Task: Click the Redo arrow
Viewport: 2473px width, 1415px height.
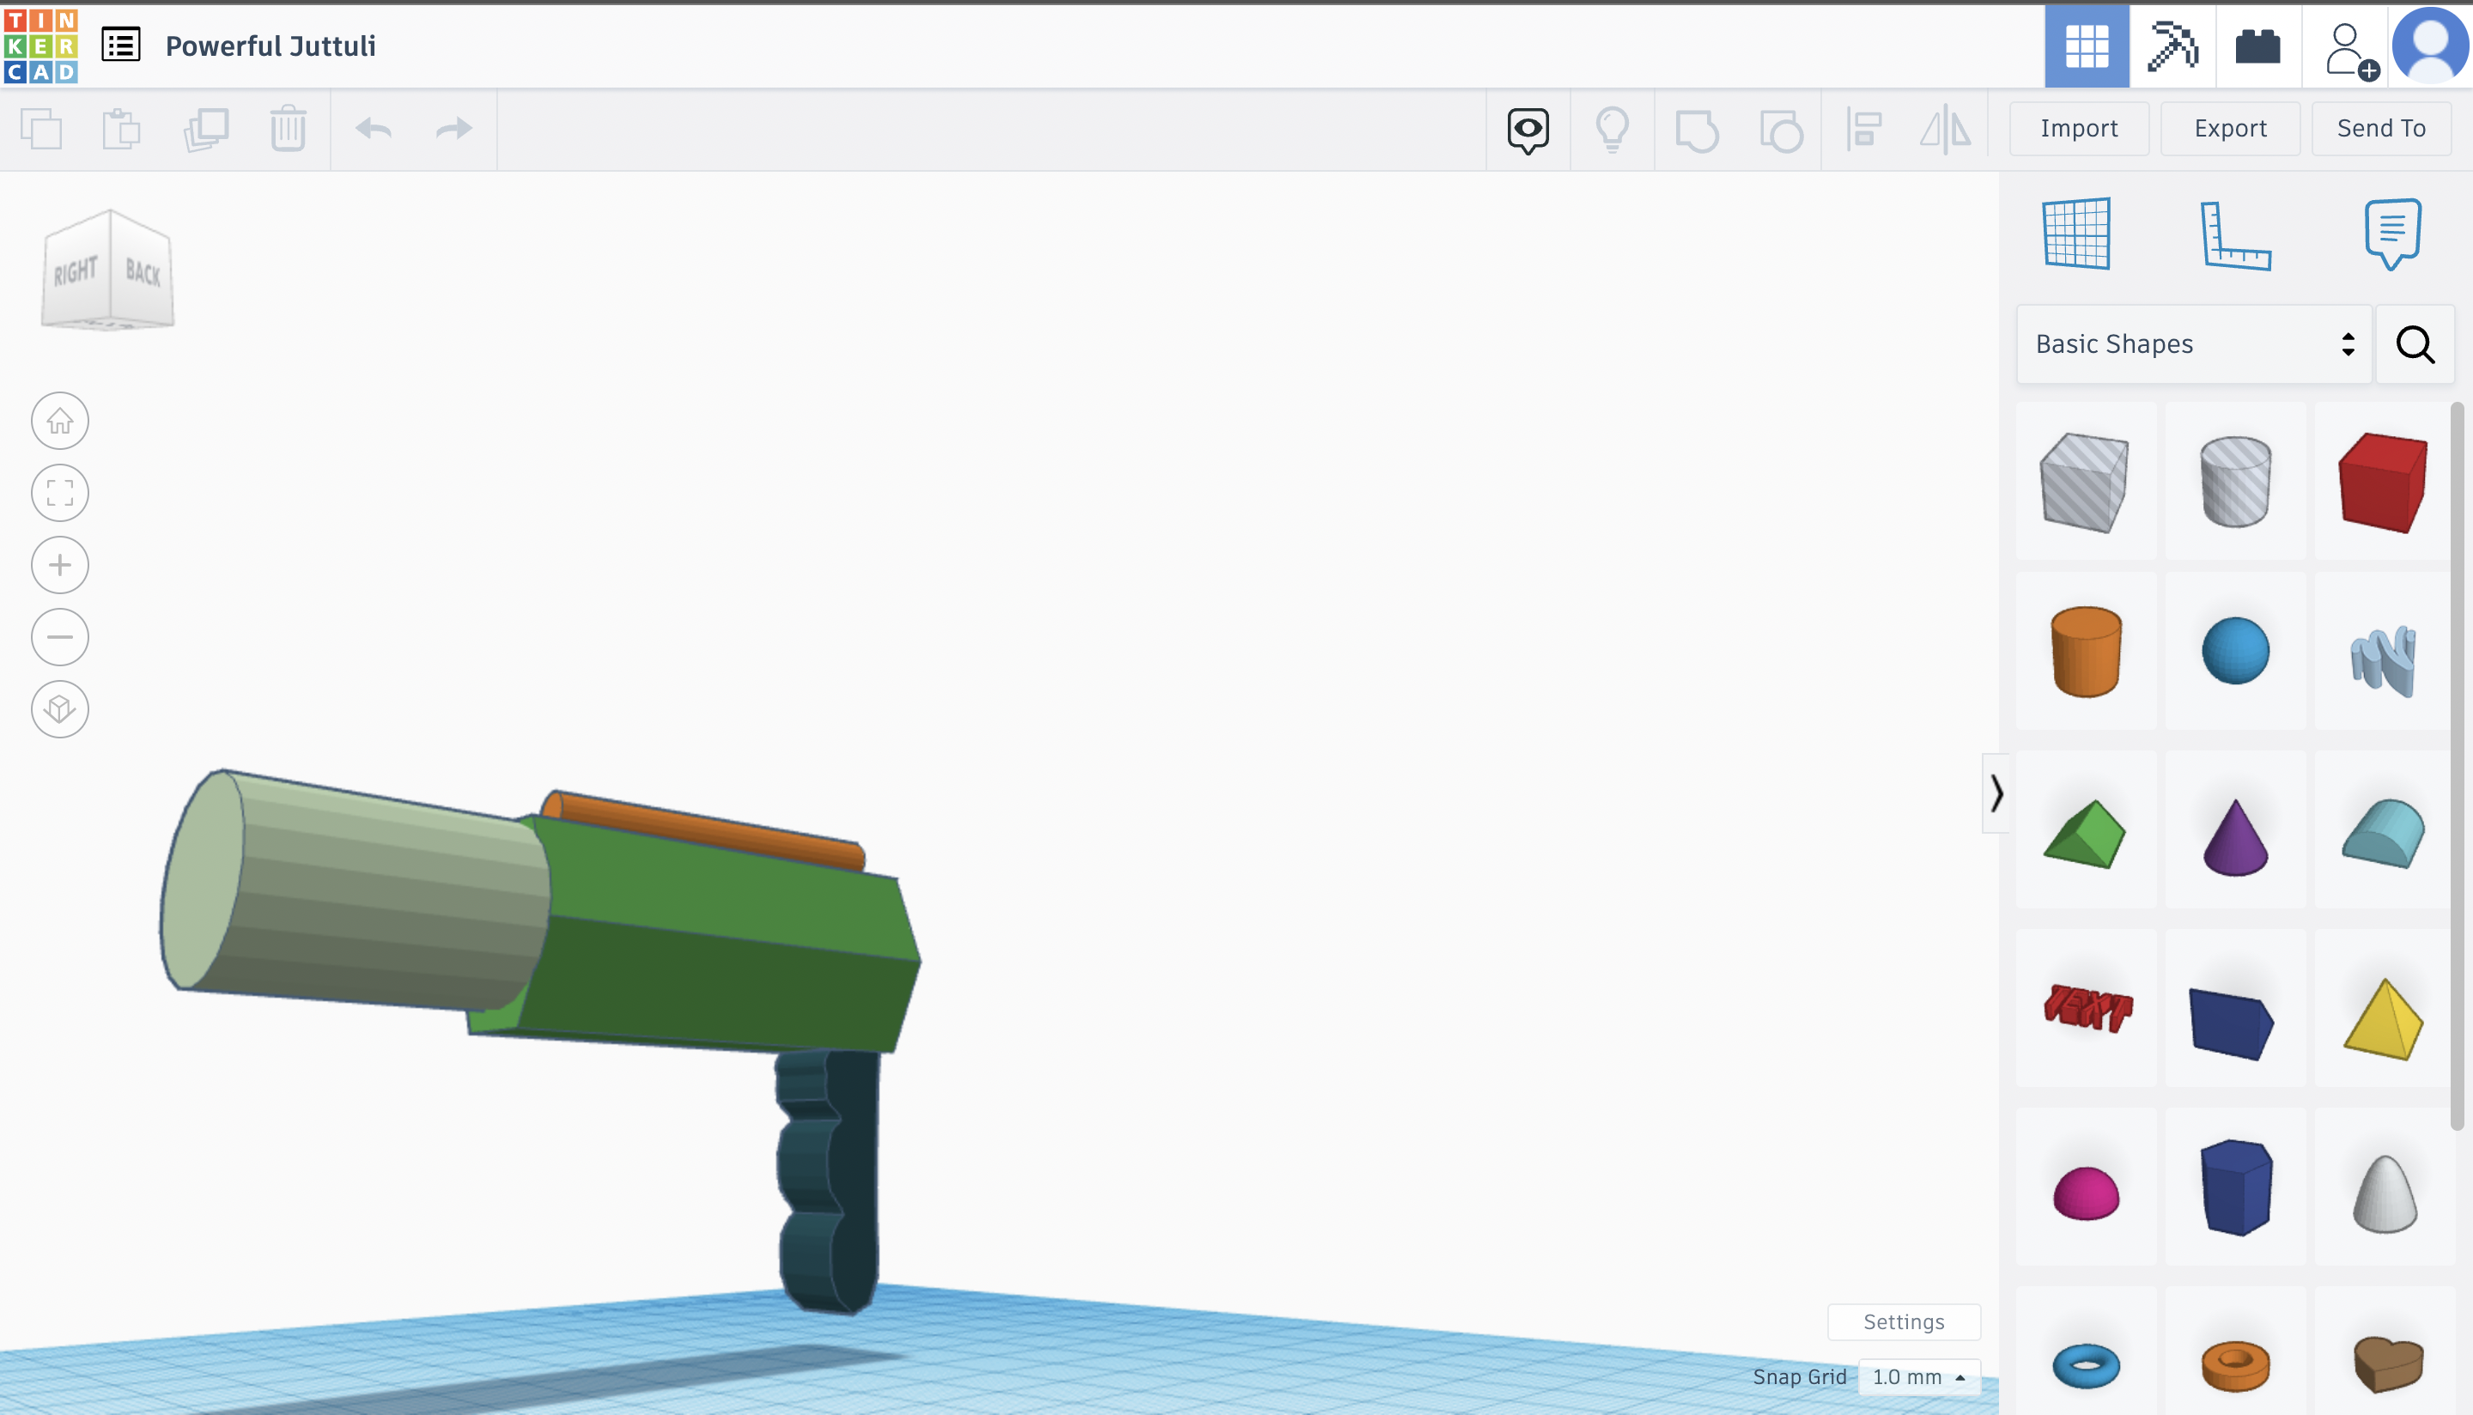Action: click(453, 128)
